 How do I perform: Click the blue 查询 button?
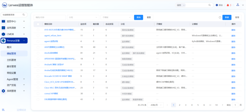(x=139, y=18)
